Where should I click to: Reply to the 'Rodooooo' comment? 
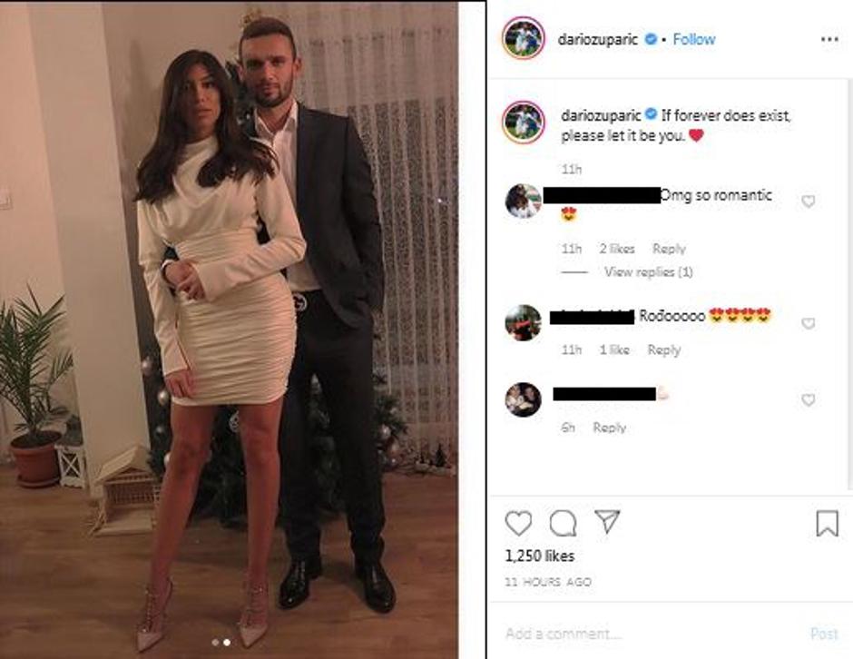coord(663,349)
